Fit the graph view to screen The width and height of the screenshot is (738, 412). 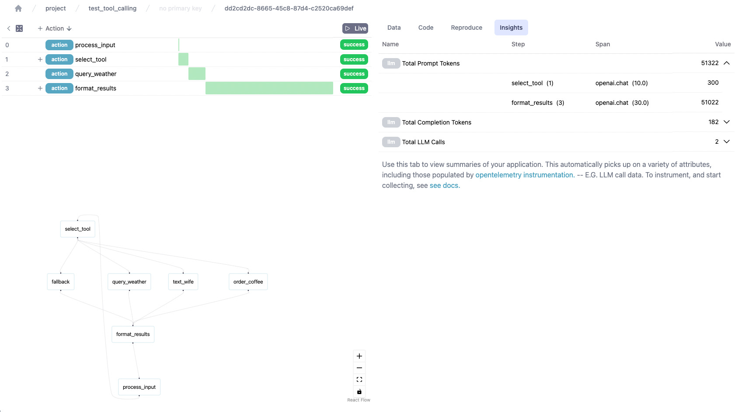click(359, 379)
